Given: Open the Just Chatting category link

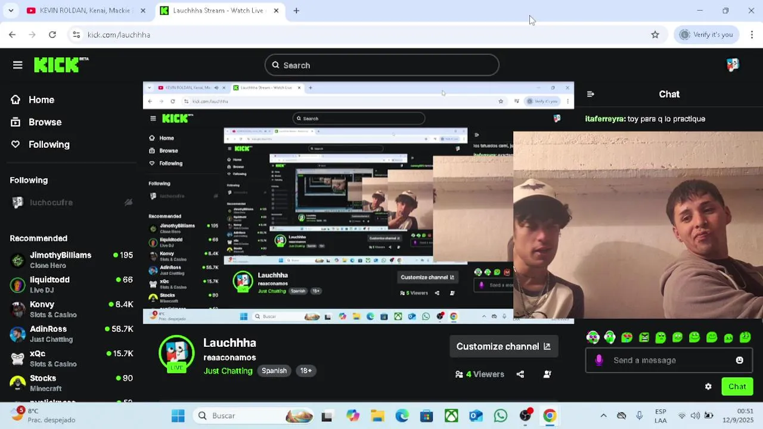Looking at the screenshot, I should pyautogui.click(x=228, y=371).
